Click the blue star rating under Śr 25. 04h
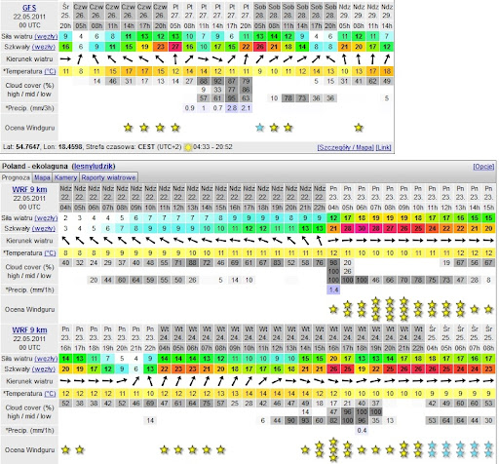499x464 pixels. [432, 449]
